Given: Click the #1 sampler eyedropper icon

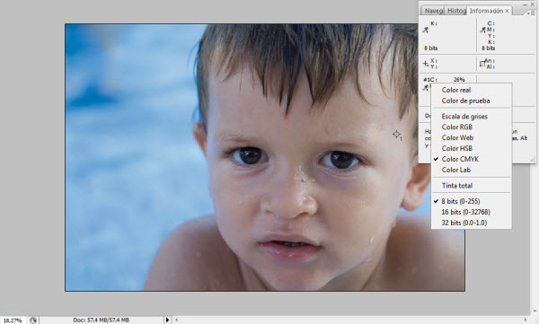Looking at the screenshot, I should pos(426,88).
